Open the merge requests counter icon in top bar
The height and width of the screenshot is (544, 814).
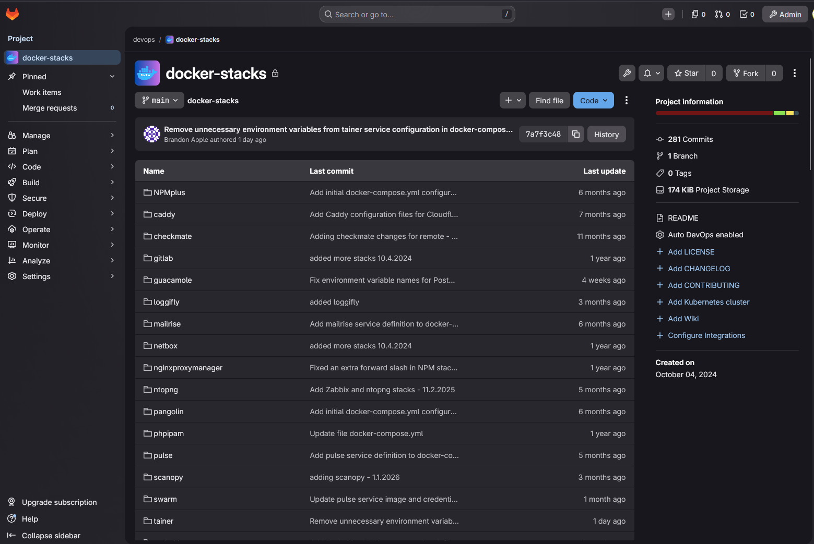pyautogui.click(x=723, y=14)
